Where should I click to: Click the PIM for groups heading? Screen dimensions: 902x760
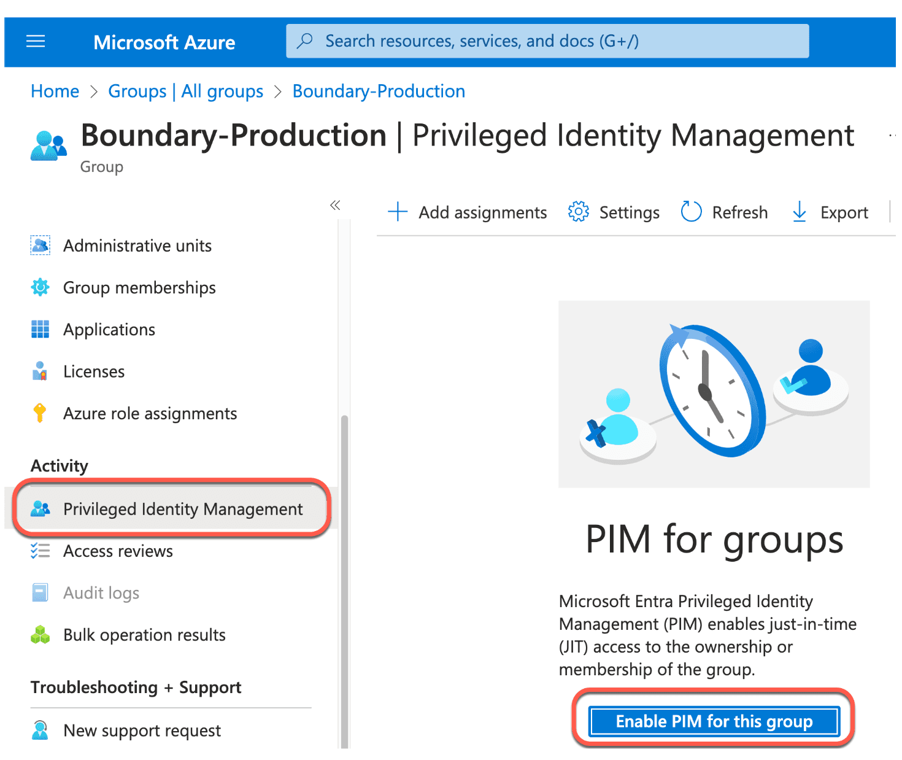pyautogui.click(x=714, y=540)
